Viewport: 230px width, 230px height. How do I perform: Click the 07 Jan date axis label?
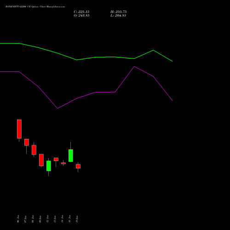pyautogui.click(x=25, y=219)
